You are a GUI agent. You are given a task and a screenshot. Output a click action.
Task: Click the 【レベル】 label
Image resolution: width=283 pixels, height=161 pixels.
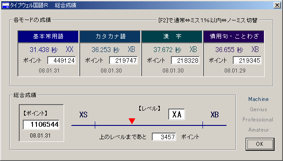pyautogui.click(x=149, y=109)
